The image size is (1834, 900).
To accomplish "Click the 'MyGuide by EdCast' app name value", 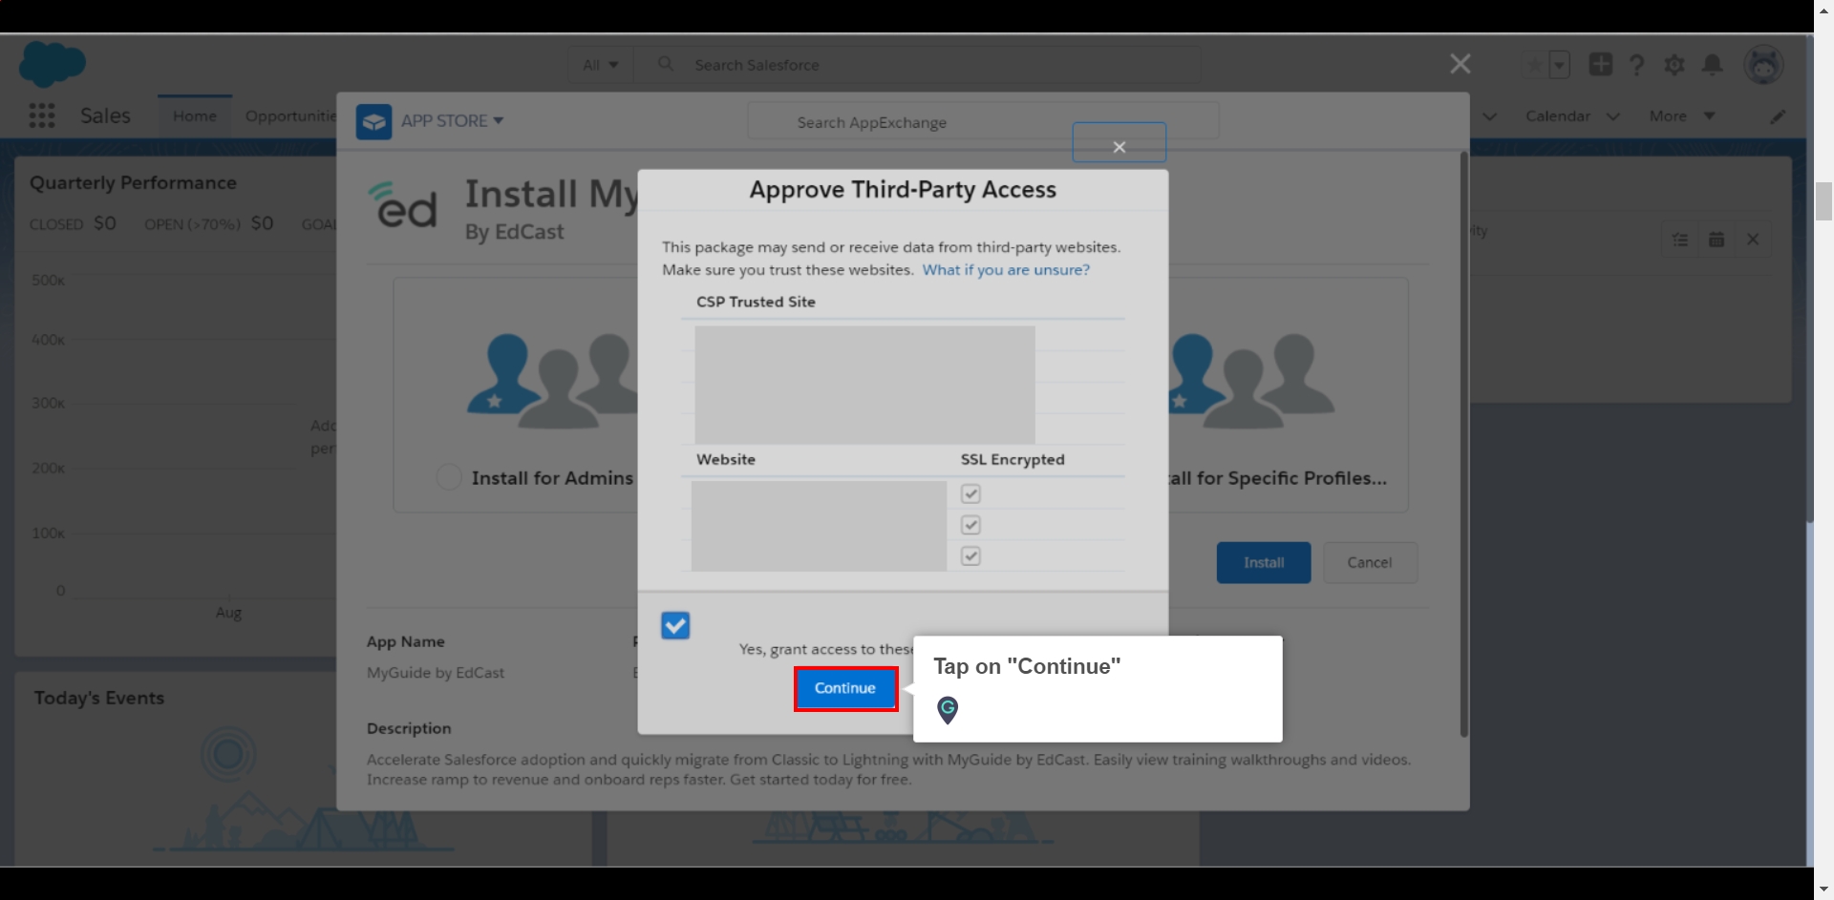I will pos(436,673).
